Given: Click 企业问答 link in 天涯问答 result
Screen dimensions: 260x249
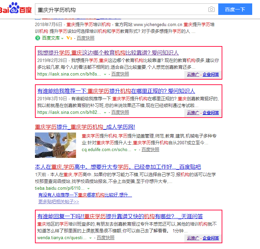Looking at the screenshot, I should (x=210, y=238).
